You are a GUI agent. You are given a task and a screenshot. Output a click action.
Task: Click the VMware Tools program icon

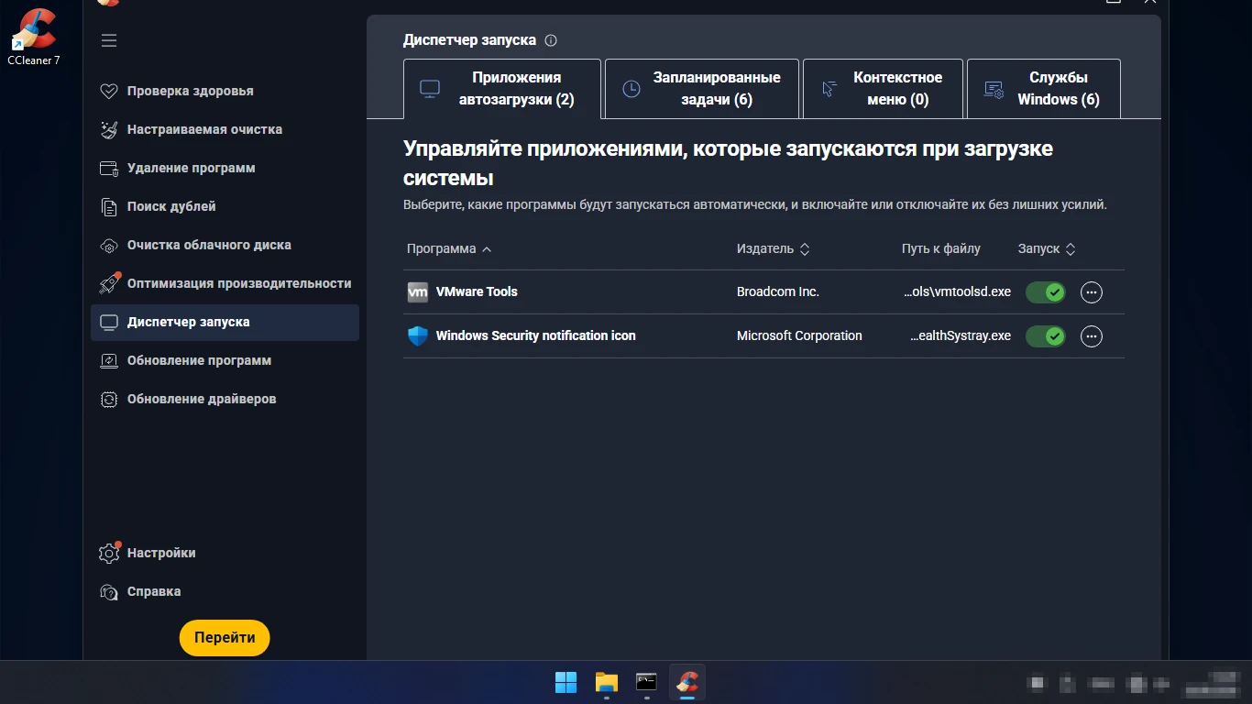click(417, 291)
